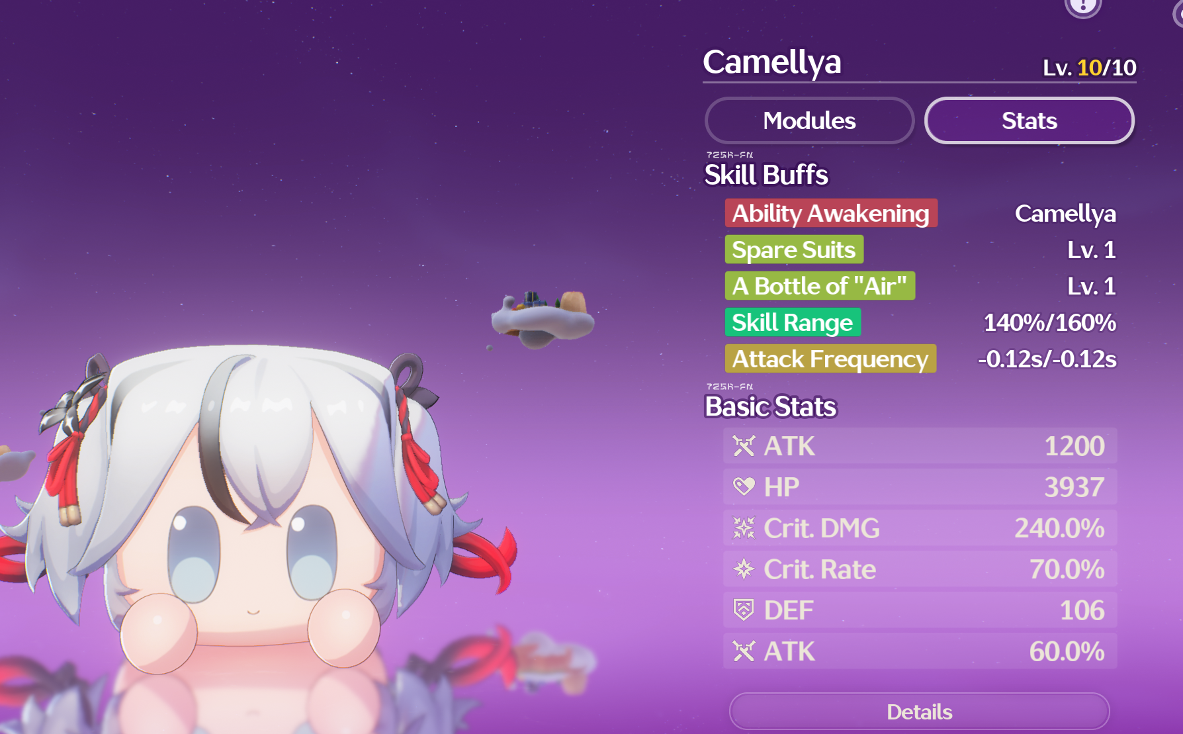Click the Lv. 10/10 level indicator
Screen dimensions: 1183x734
coord(1089,68)
